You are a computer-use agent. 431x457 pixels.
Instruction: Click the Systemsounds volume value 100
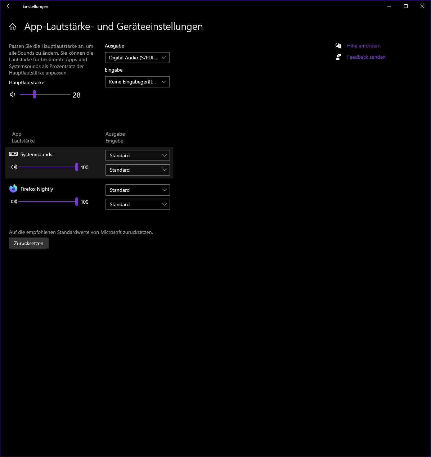(x=85, y=167)
